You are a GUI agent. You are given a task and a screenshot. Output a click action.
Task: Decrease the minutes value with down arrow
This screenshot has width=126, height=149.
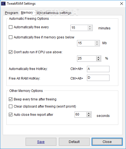(x=90, y=29)
